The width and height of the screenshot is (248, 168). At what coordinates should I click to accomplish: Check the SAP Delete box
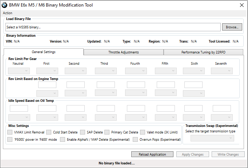83,132
